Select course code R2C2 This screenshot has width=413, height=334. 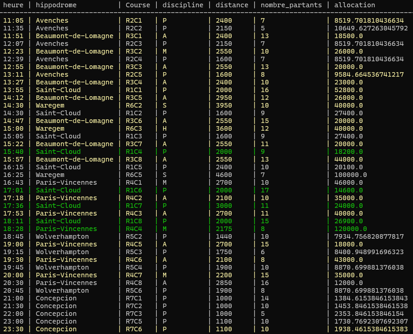click(x=134, y=28)
